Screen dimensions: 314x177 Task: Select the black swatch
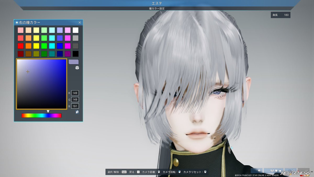[76, 54]
